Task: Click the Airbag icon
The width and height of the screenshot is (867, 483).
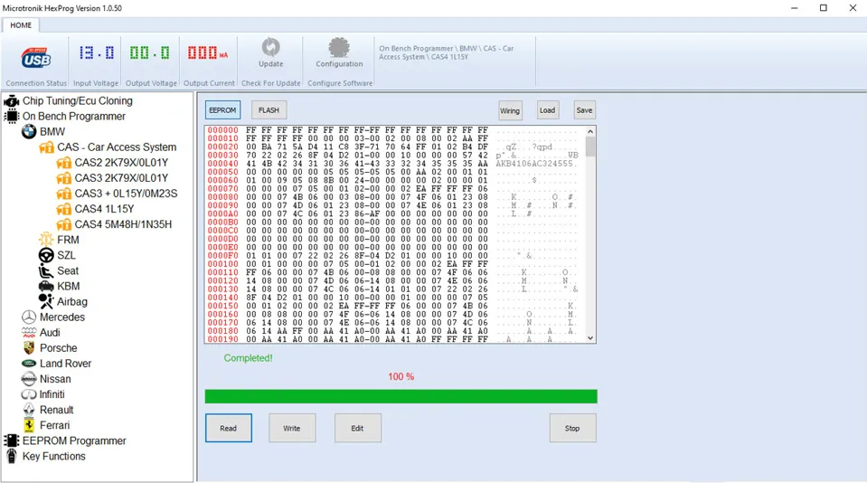Action: (46, 301)
